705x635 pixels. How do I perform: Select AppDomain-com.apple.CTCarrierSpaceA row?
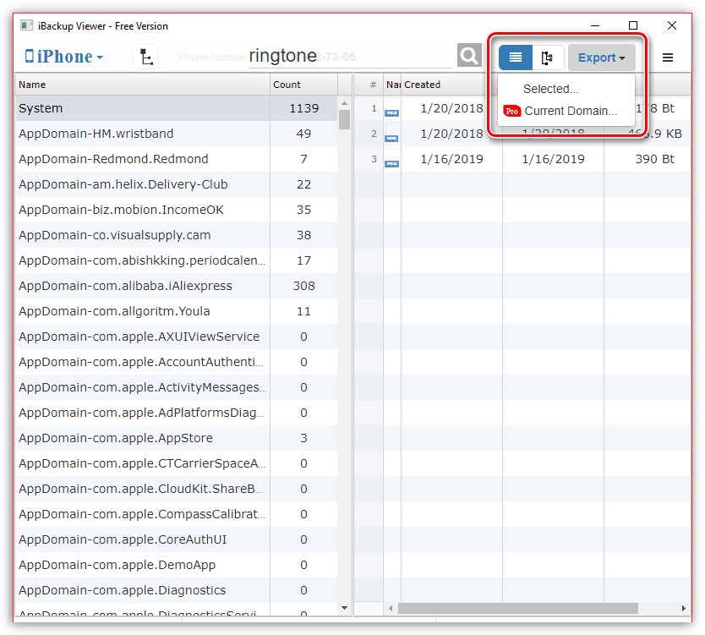(x=176, y=463)
